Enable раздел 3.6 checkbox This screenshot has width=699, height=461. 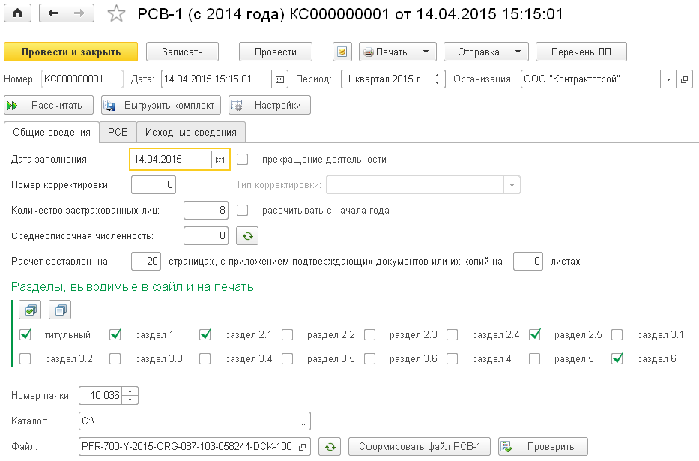tap(370, 358)
